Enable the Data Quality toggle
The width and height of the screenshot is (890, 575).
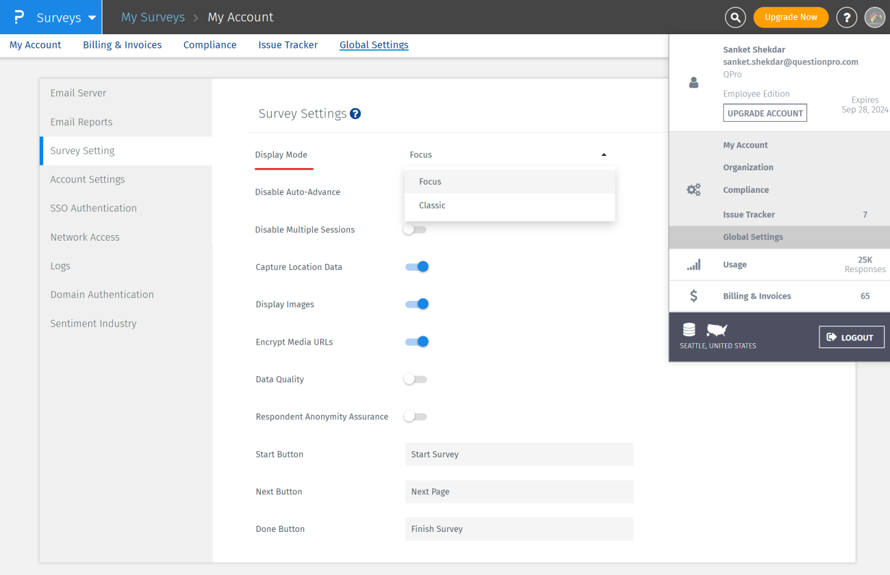(415, 379)
